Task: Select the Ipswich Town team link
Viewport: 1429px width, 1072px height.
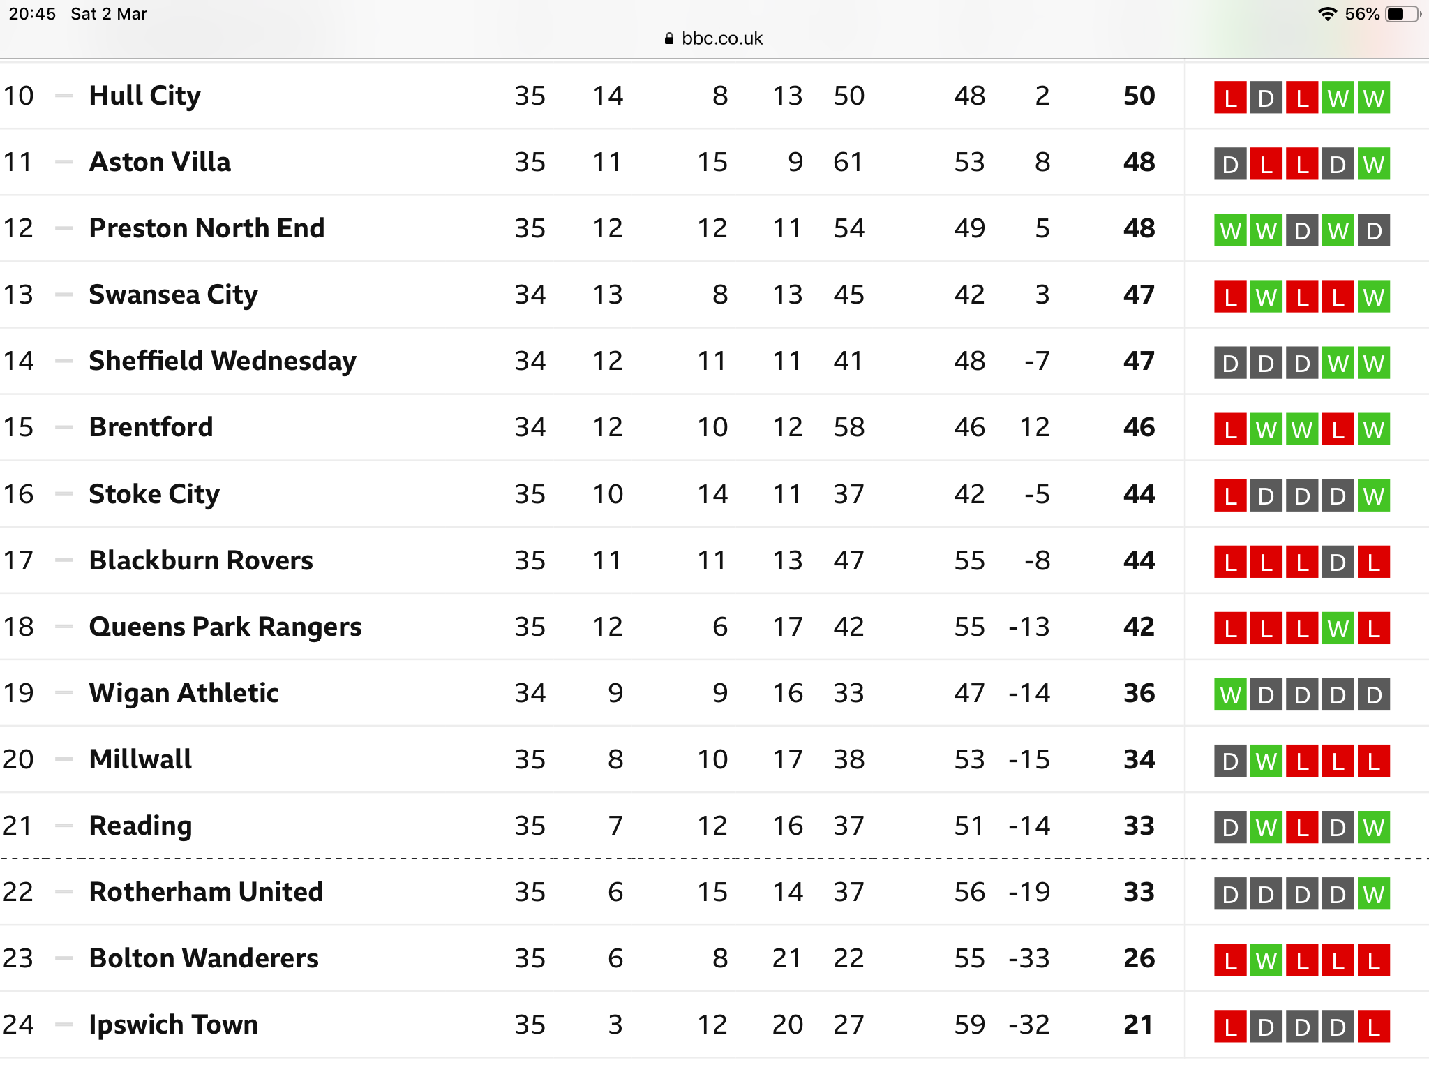Action: 174,1025
